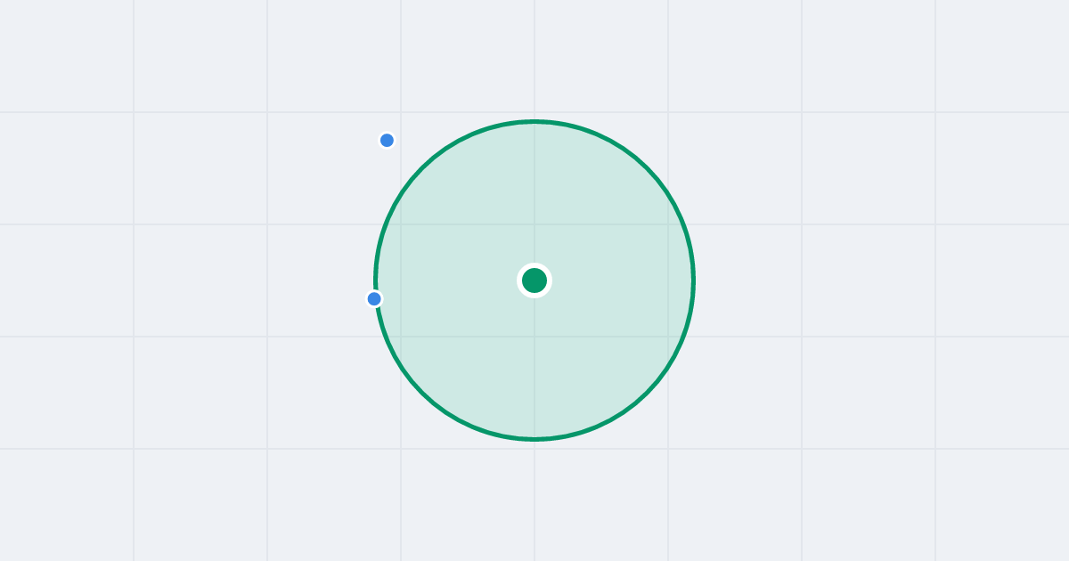This screenshot has height=561, width=1069.
Task: Click the blue handle on the circle's edge
Action: (374, 299)
